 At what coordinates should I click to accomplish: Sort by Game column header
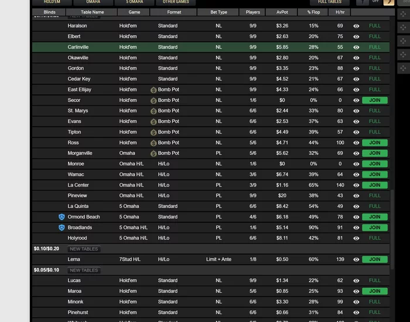tap(134, 12)
